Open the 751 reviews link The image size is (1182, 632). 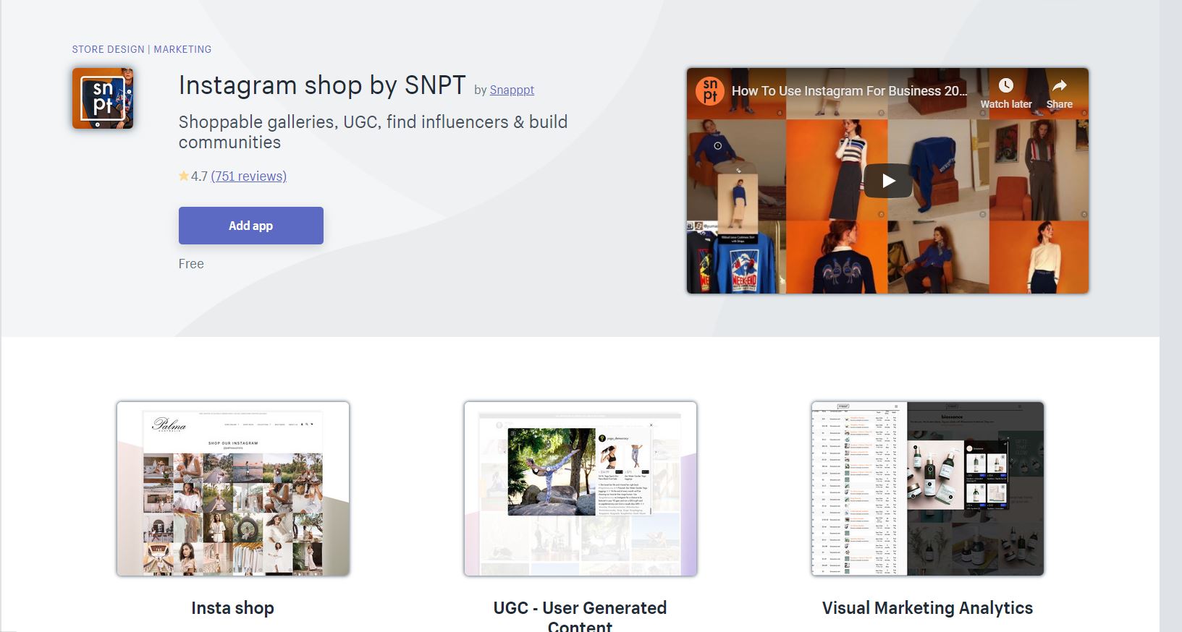[249, 176]
